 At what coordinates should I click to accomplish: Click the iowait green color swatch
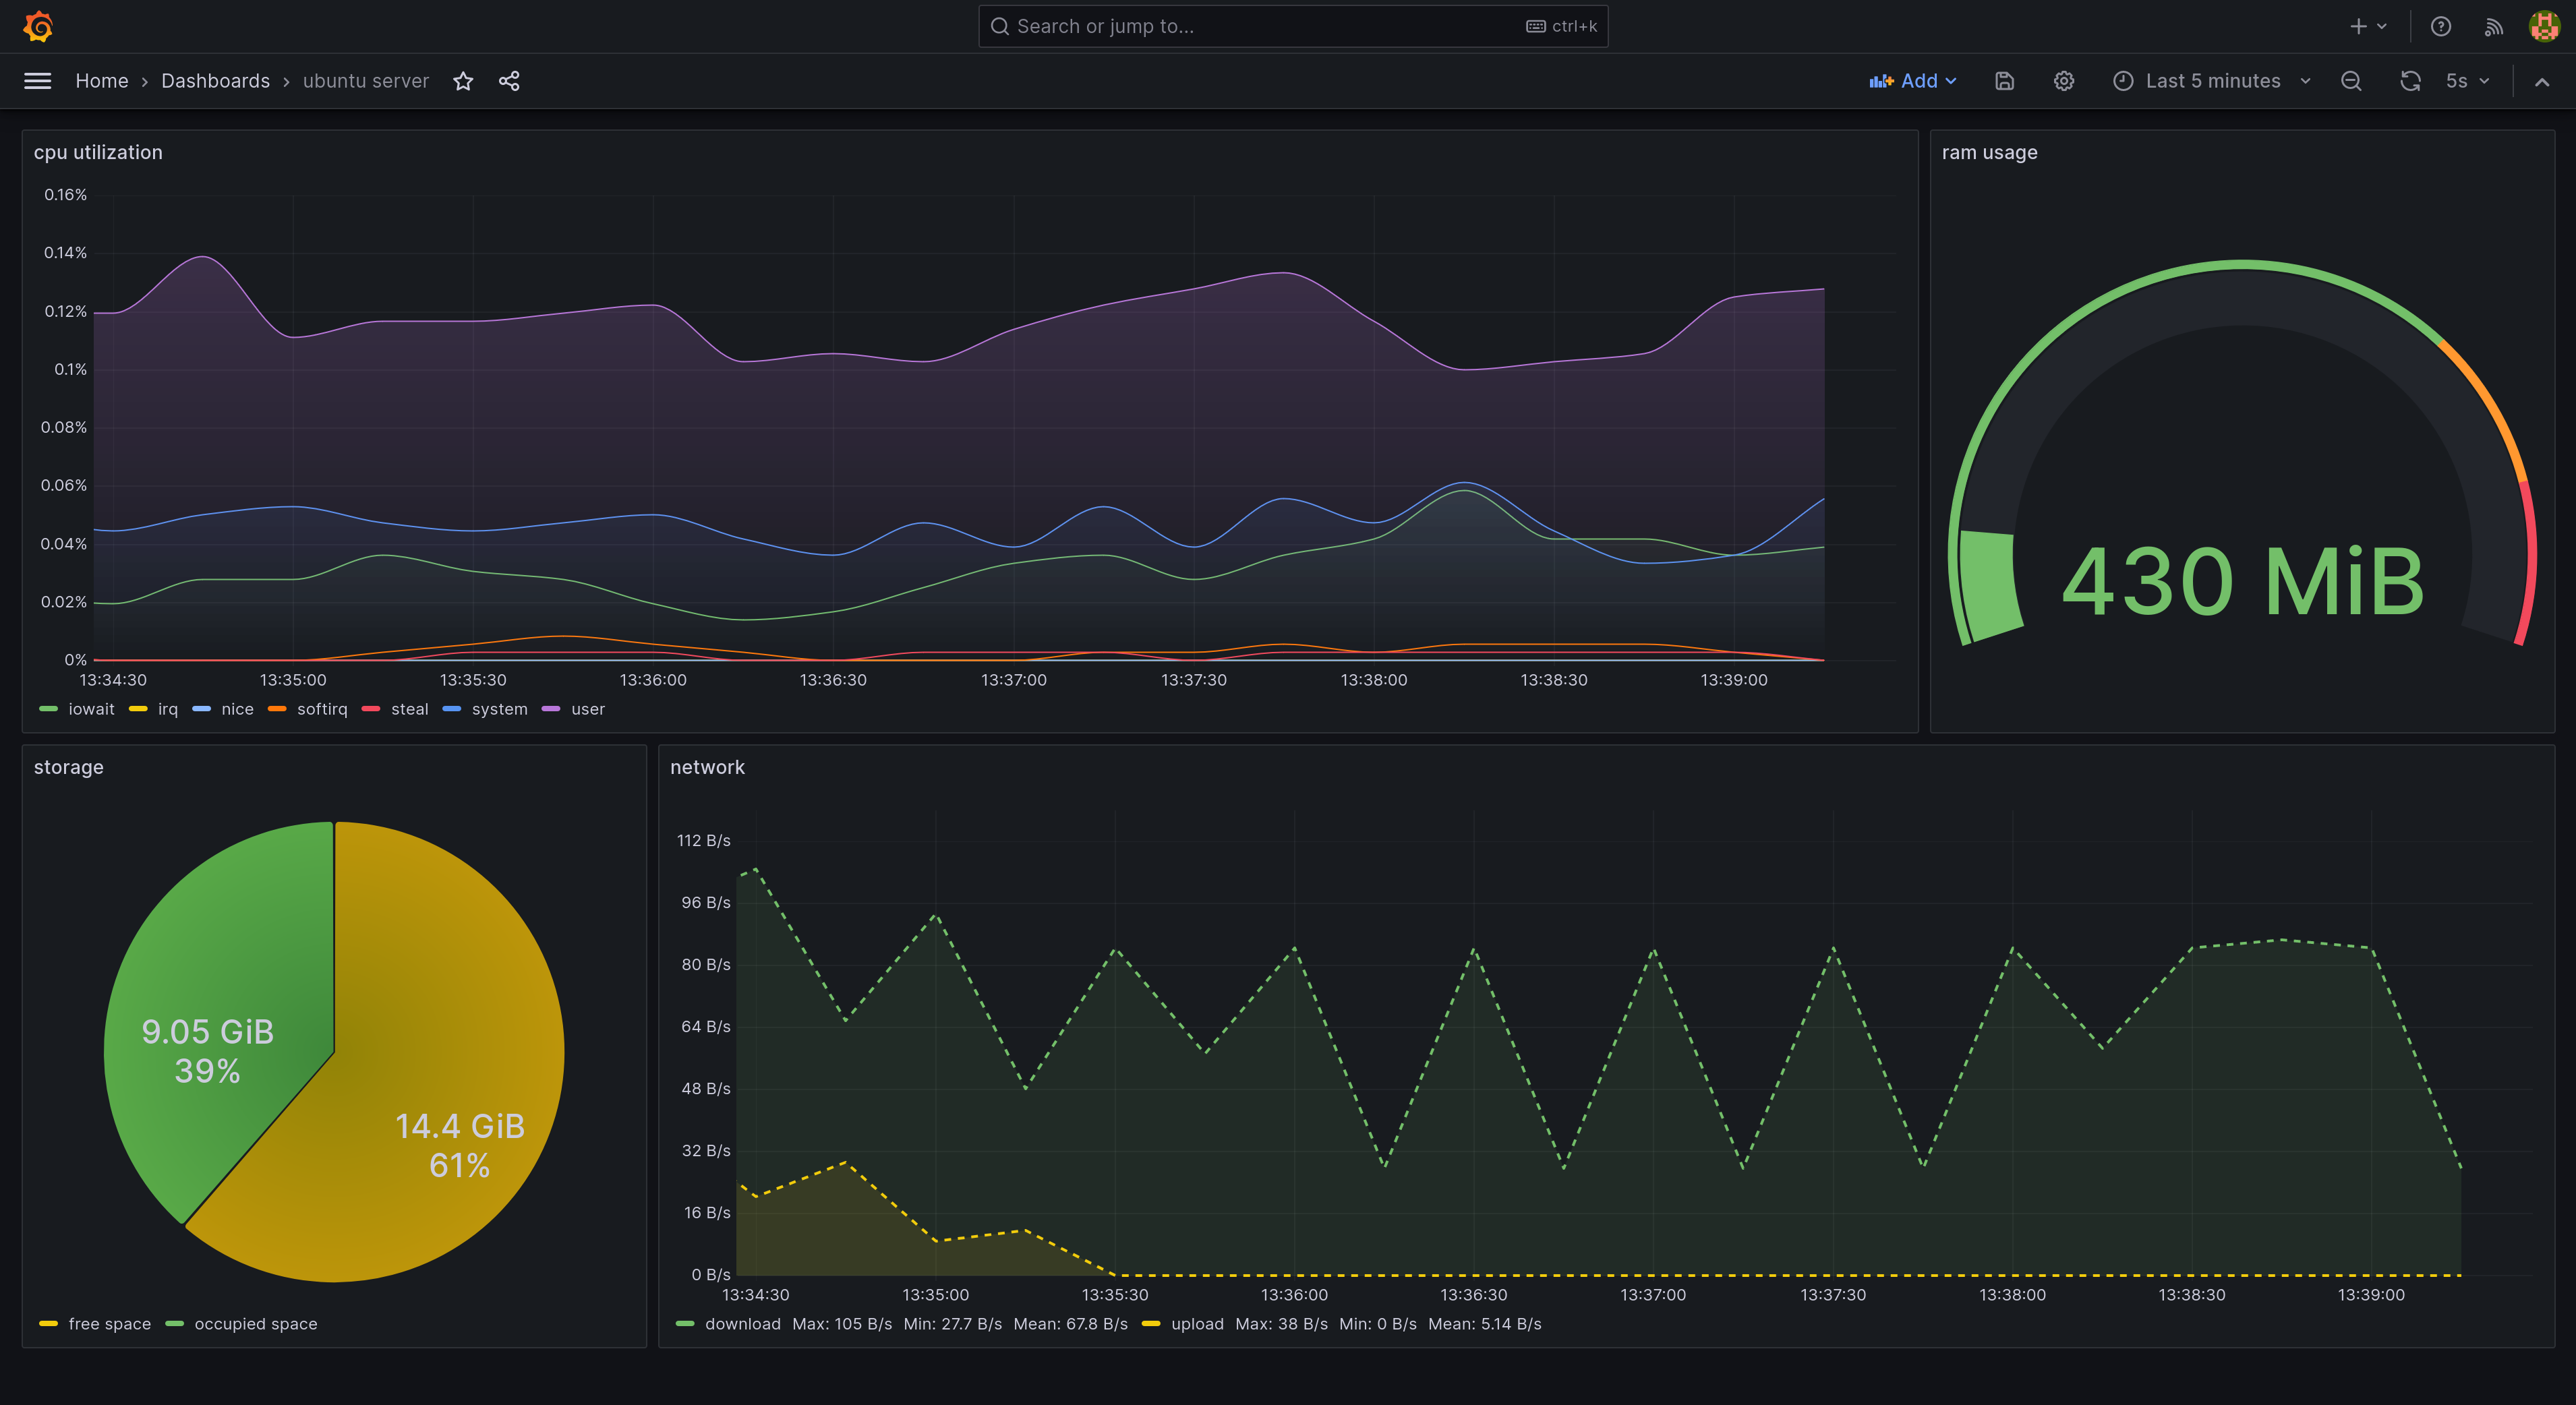(48, 709)
